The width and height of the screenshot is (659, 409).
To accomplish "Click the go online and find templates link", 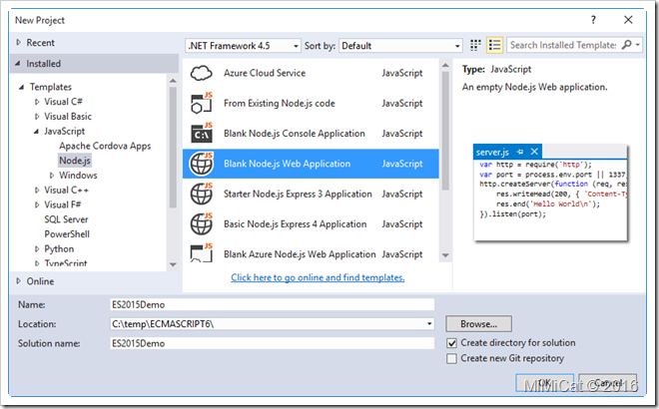I will coord(318,277).
